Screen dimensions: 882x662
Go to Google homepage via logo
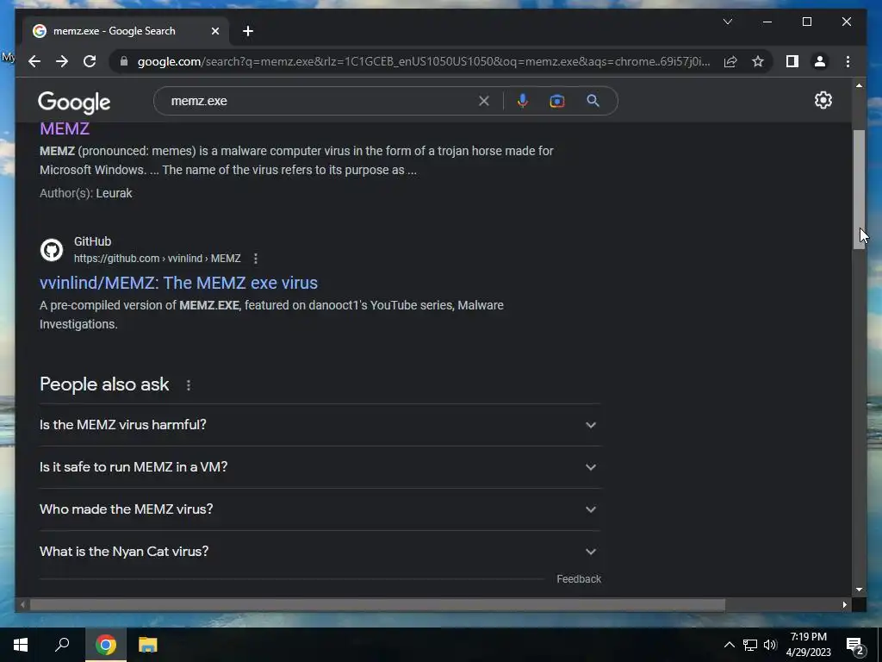[74, 102]
